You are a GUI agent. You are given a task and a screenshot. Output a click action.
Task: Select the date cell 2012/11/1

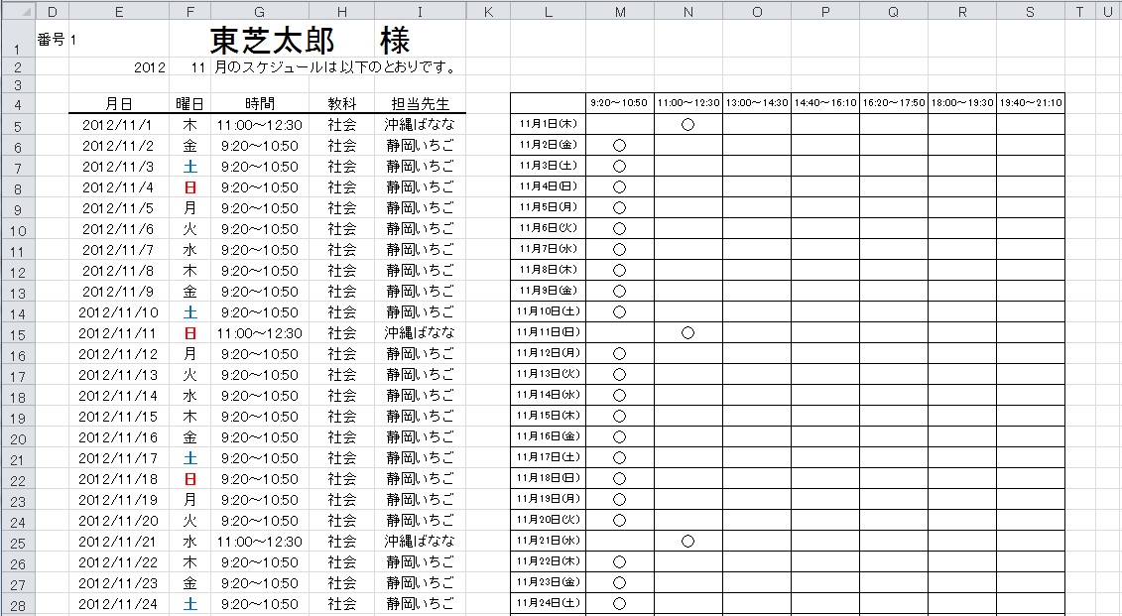pos(119,126)
